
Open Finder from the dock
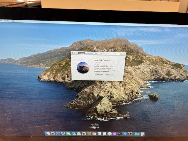point(48,134)
